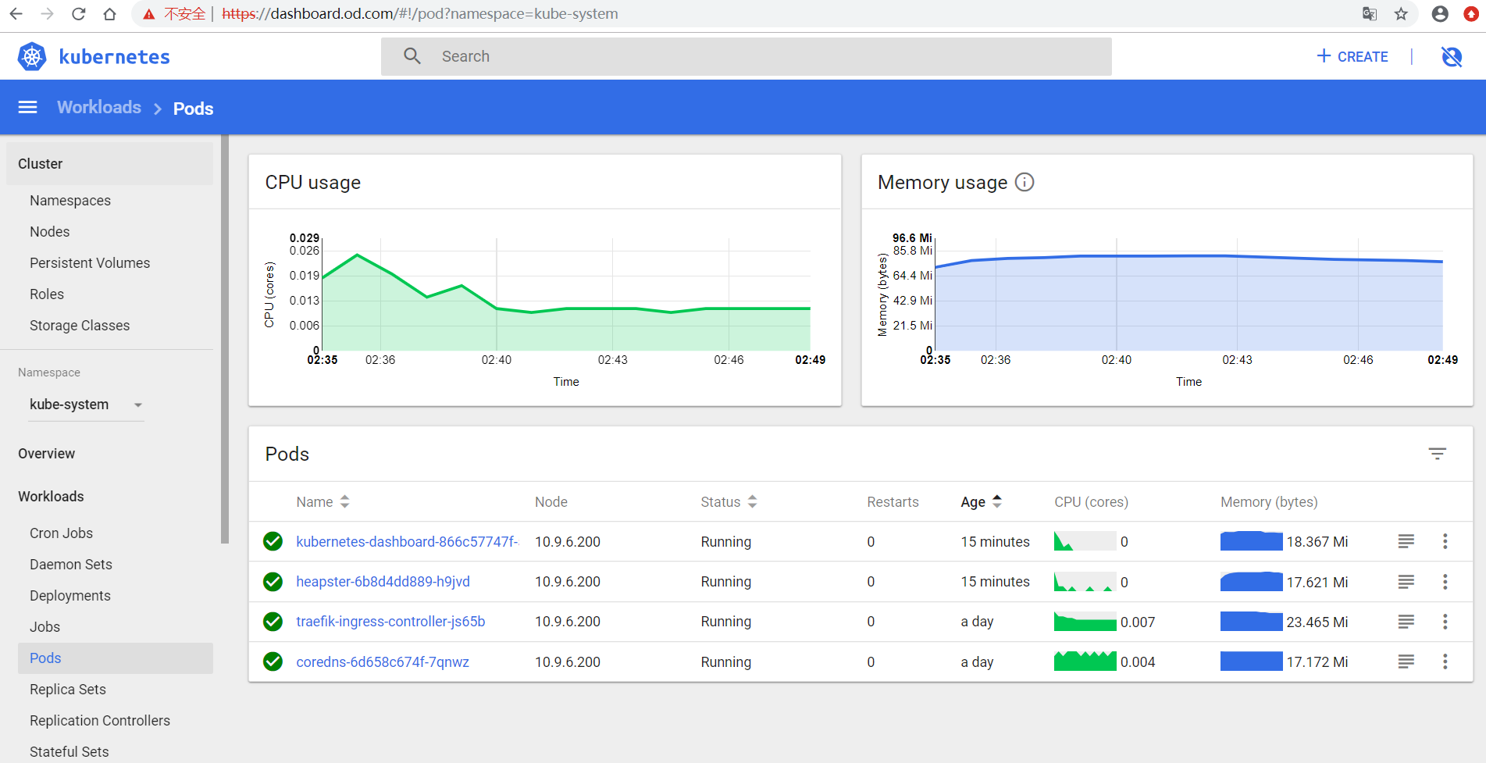Viewport: 1486px width, 763px height.
Task: Open Deployments in sidebar
Action: click(70, 596)
